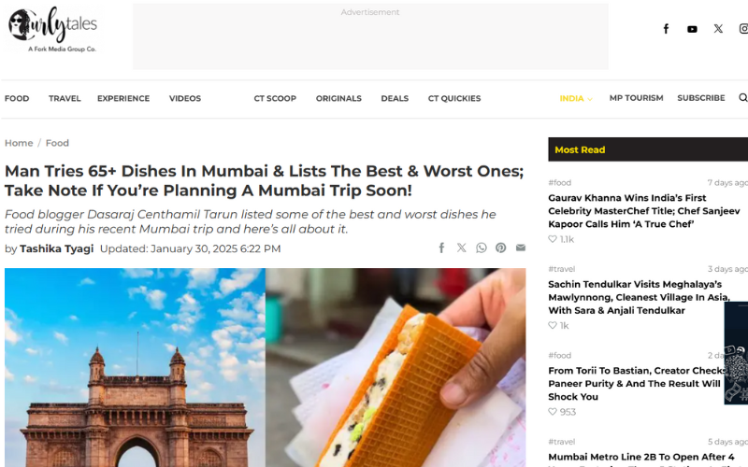Image resolution: width=748 pixels, height=467 pixels.
Task: Open the Facebook page icon in header
Action: (666, 29)
